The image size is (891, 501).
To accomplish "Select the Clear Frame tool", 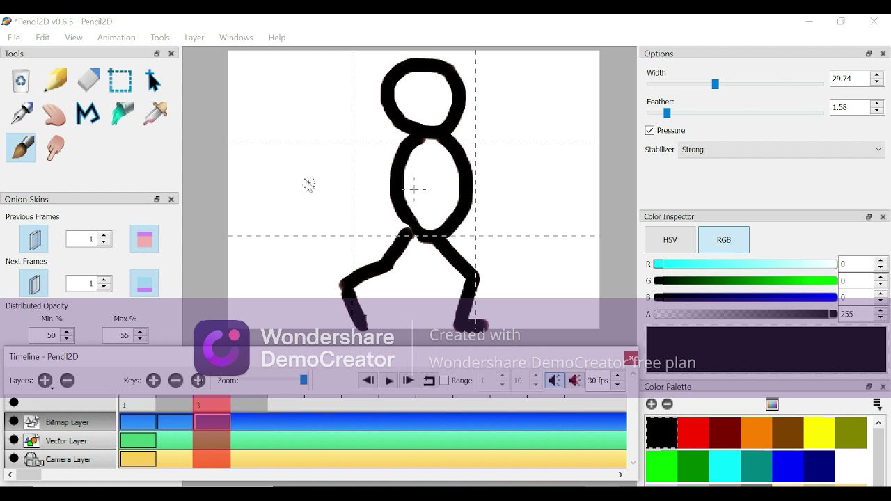I will click(21, 81).
